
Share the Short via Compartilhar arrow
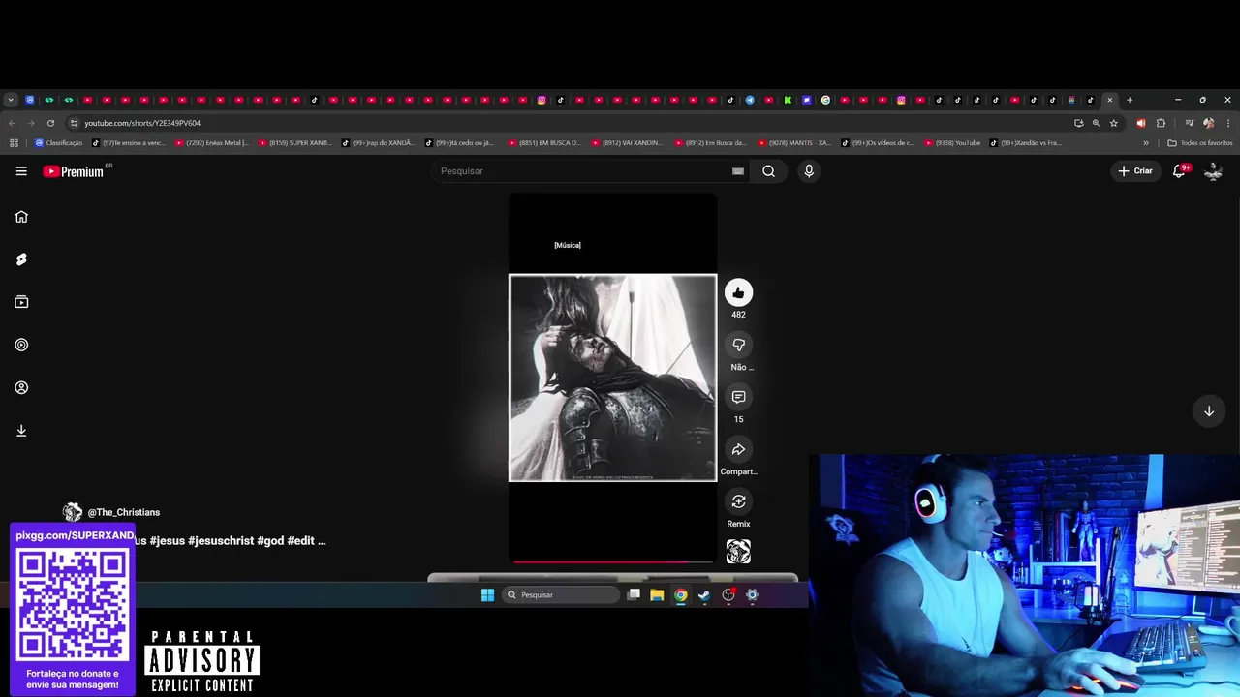[738, 449]
